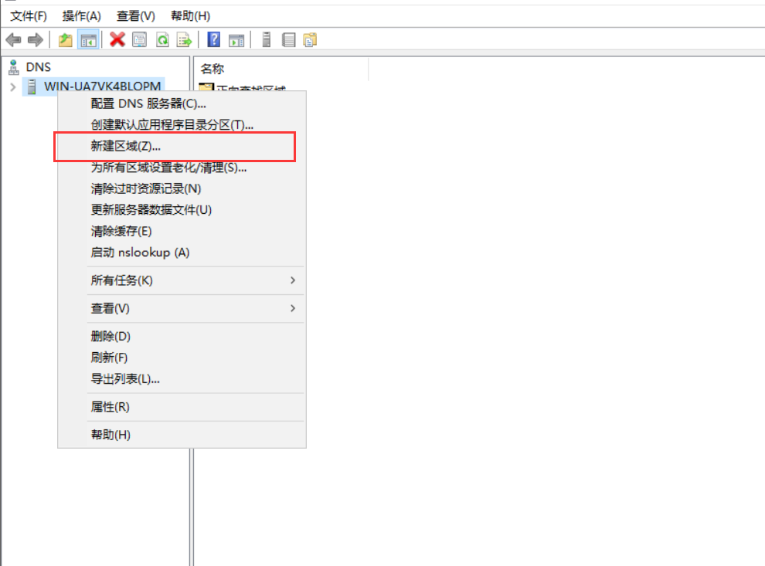Choose 创建默认应用程序目录分区(T)...
765x566 pixels.
coord(182,125)
